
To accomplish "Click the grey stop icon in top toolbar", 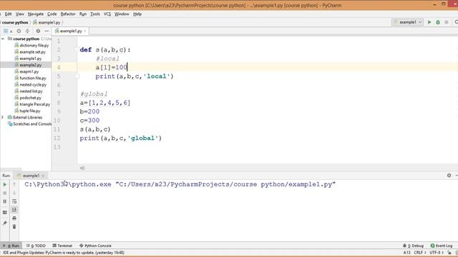I will (x=447, y=22).
